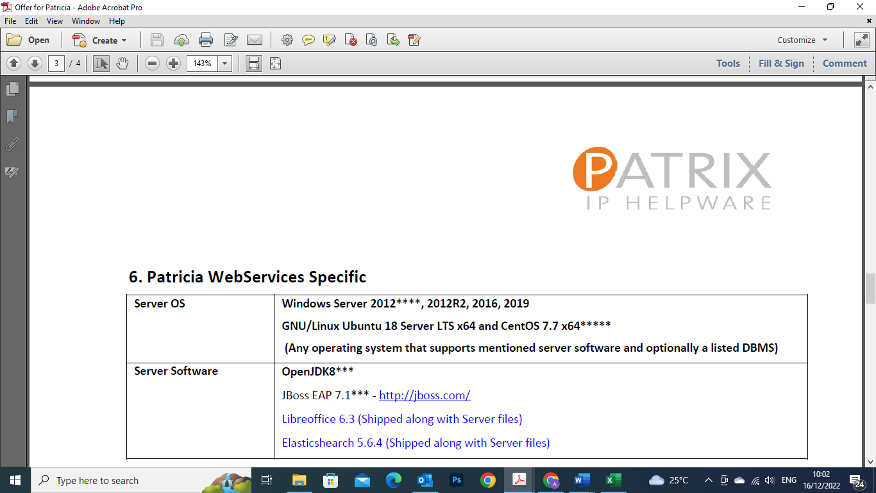Select the Highlight text tool
The height and width of the screenshot is (493, 876).
(330, 40)
